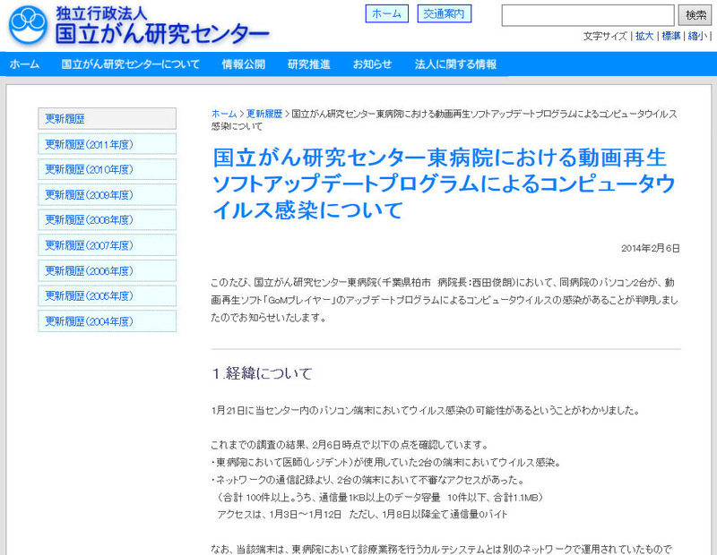Open 国立がん研究センターについて menu item
717x555 pixels.
[131, 64]
